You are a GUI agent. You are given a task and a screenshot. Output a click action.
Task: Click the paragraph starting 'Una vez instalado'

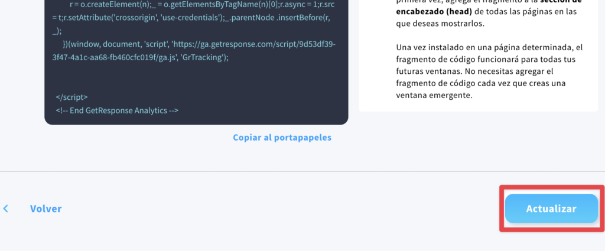[489, 71]
